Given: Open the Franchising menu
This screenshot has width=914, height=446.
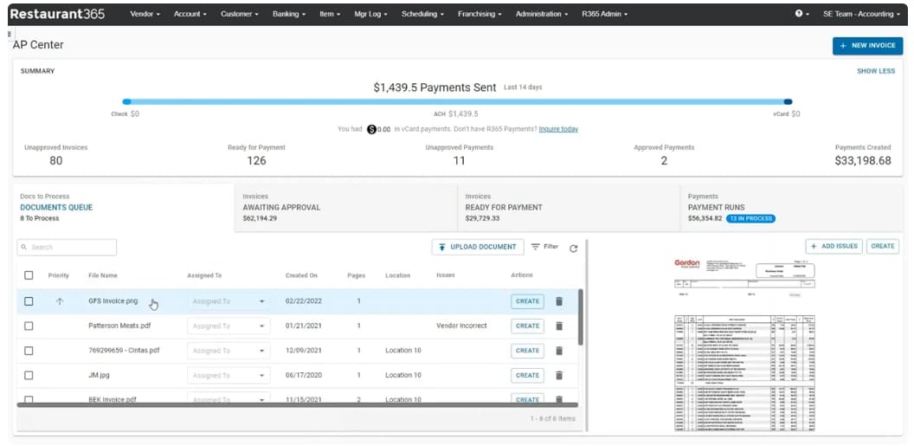Looking at the screenshot, I should click(480, 14).
